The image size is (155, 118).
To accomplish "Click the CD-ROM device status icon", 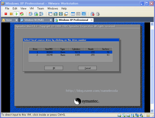I will (x=124, y=115).
